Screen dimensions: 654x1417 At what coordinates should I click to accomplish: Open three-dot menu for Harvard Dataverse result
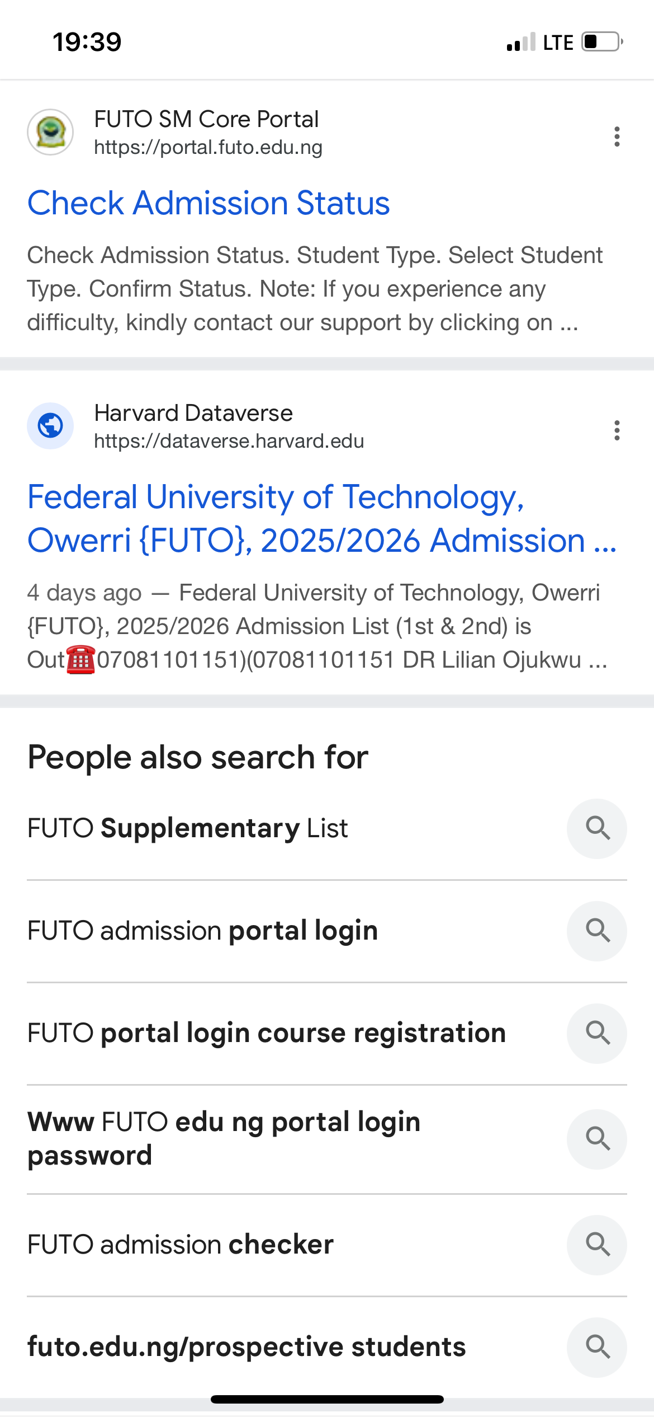617,430
